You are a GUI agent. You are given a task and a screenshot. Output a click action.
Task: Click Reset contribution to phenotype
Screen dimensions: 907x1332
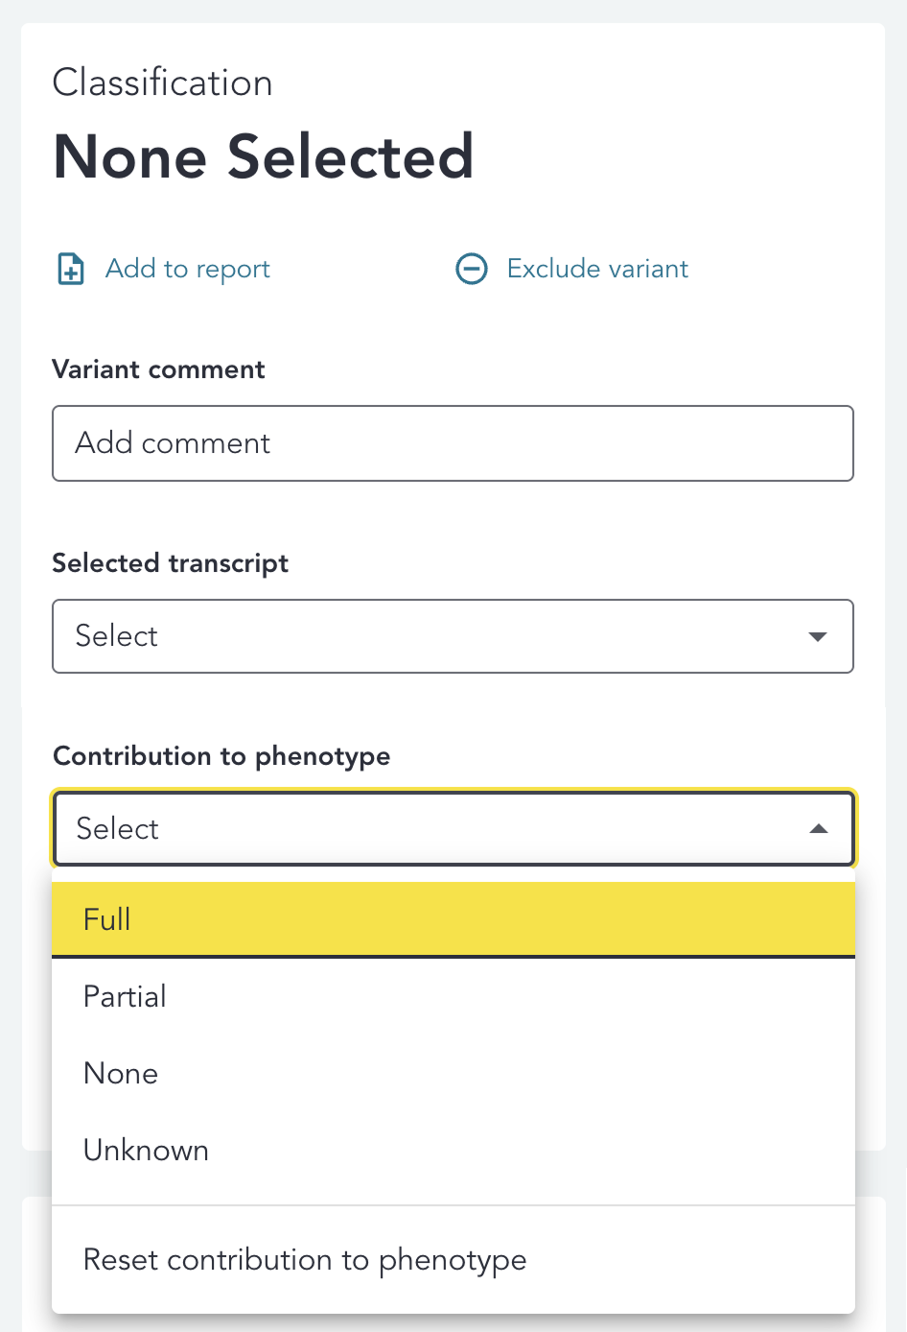coord(305,1259)
